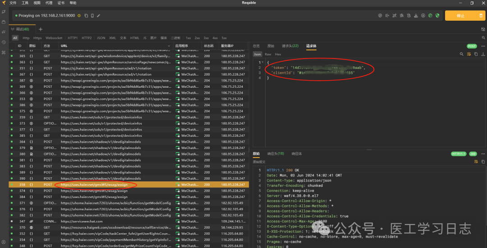Click the first shield icon in toolbar

tap(380, 15)
